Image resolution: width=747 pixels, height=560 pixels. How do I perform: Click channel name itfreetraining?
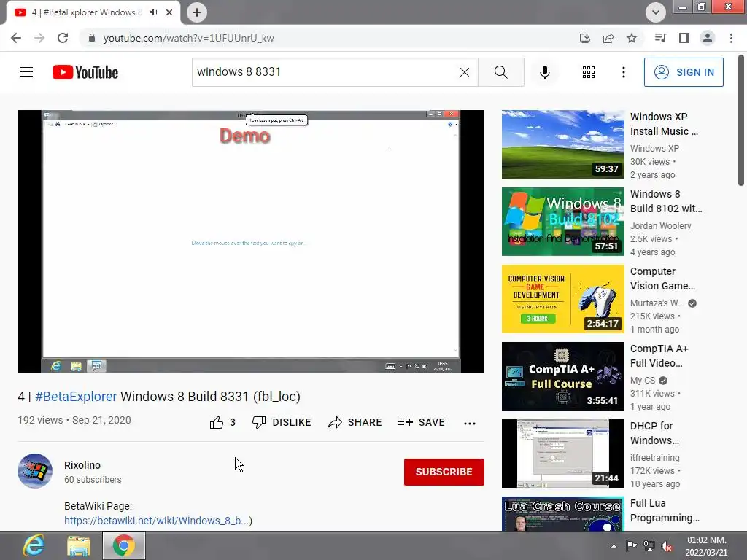(654, 458)
